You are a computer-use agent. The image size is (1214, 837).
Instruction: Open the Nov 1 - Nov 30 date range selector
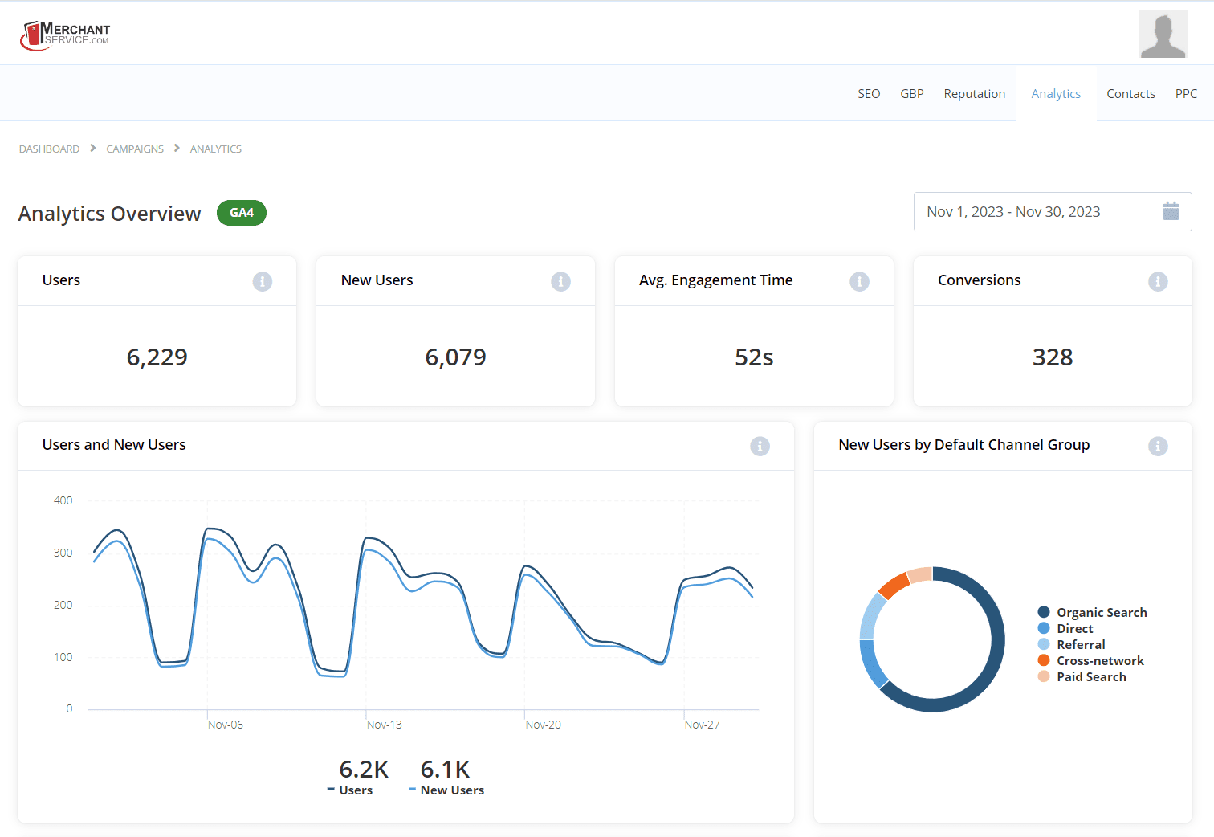tap(1013, 211)
